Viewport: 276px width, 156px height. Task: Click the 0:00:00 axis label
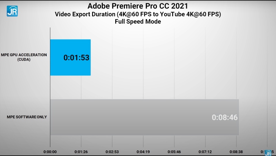click(x=50, y=152)
